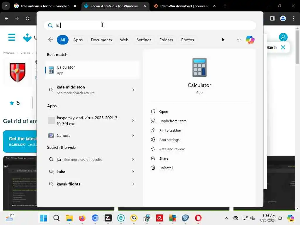The image size is (300, 225).
Task: Go back with search panel back arrow
Action: (50, 40)
